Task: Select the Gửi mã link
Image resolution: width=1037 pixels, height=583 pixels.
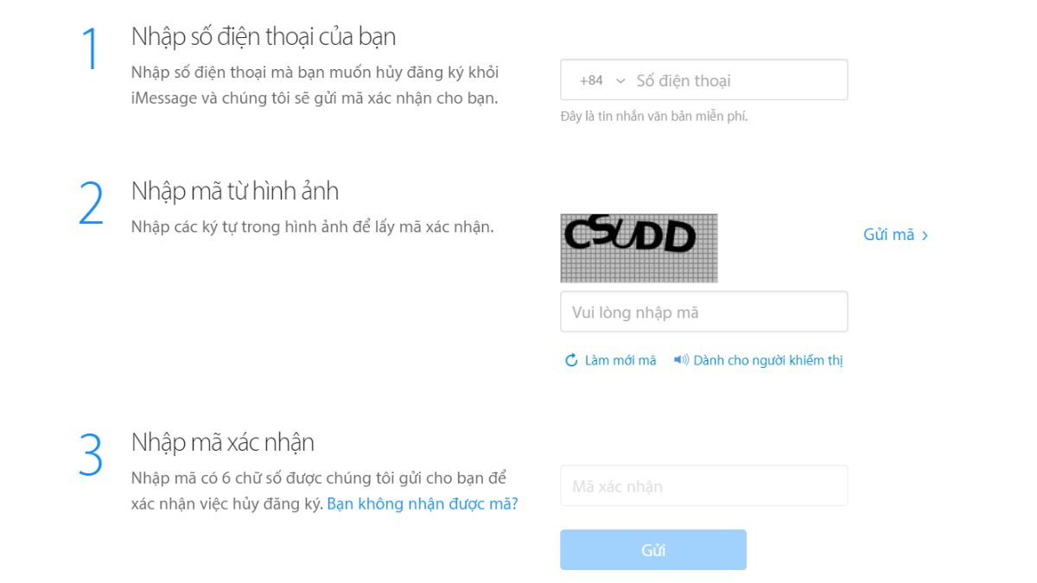Action: click(895, 235)
